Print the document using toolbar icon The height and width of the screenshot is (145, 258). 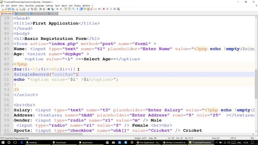[24, 9]
